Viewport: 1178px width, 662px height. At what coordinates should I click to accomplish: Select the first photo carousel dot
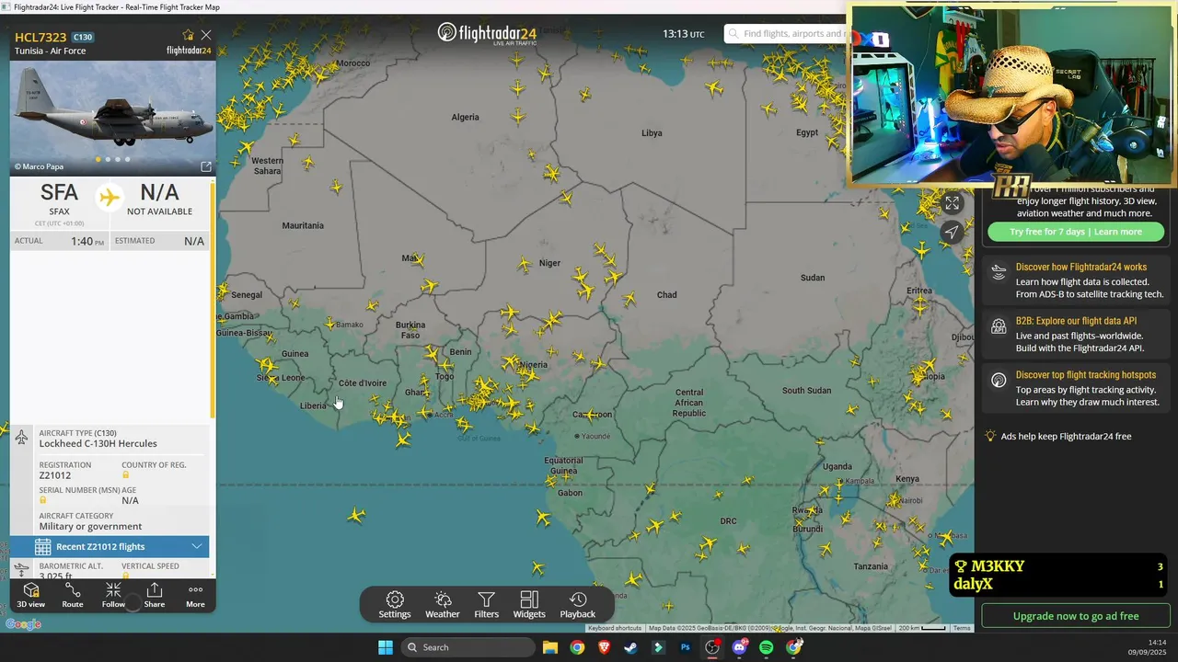[98, 159]
